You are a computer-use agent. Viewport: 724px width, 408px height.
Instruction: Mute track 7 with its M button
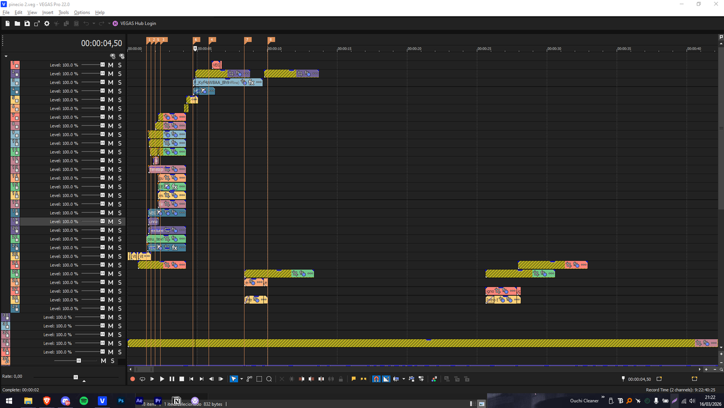[111, 117]
